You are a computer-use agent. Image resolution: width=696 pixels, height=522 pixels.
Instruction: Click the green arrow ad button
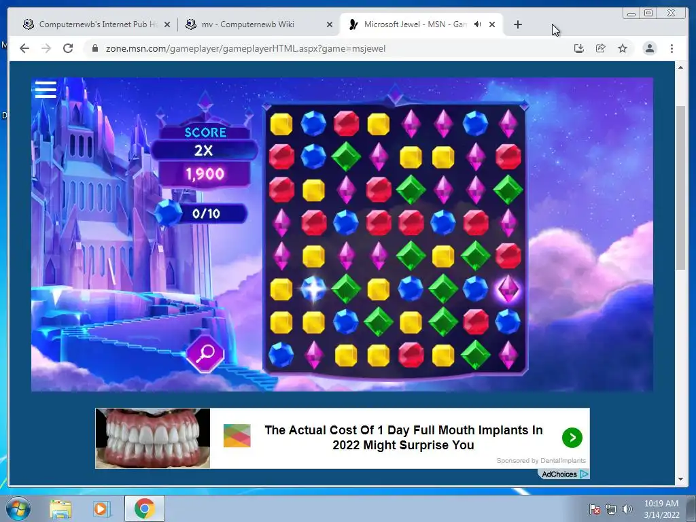pyautogui.click(x=572, y=438)
